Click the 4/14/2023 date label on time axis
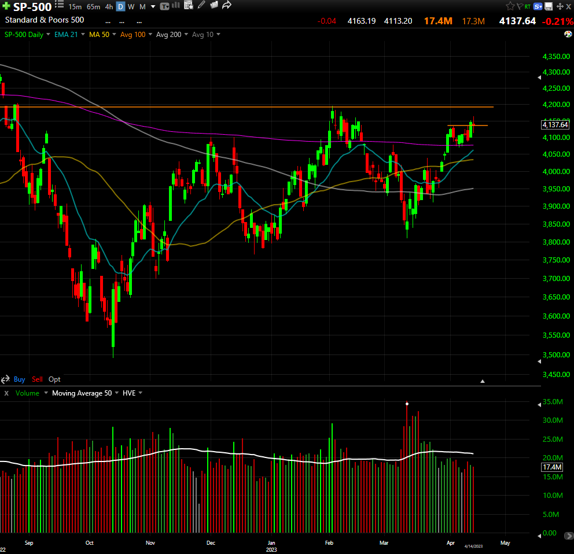The height and width of the screenshot is (554, 574). point(473,546)
